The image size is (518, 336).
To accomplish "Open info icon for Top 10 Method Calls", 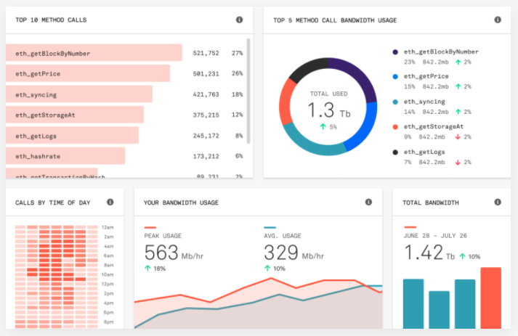I will [239, 20].
